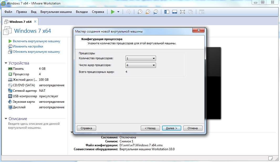Screen dimensions: 280x162
Task: Open the Правка menu
Action: click(22, 12)
